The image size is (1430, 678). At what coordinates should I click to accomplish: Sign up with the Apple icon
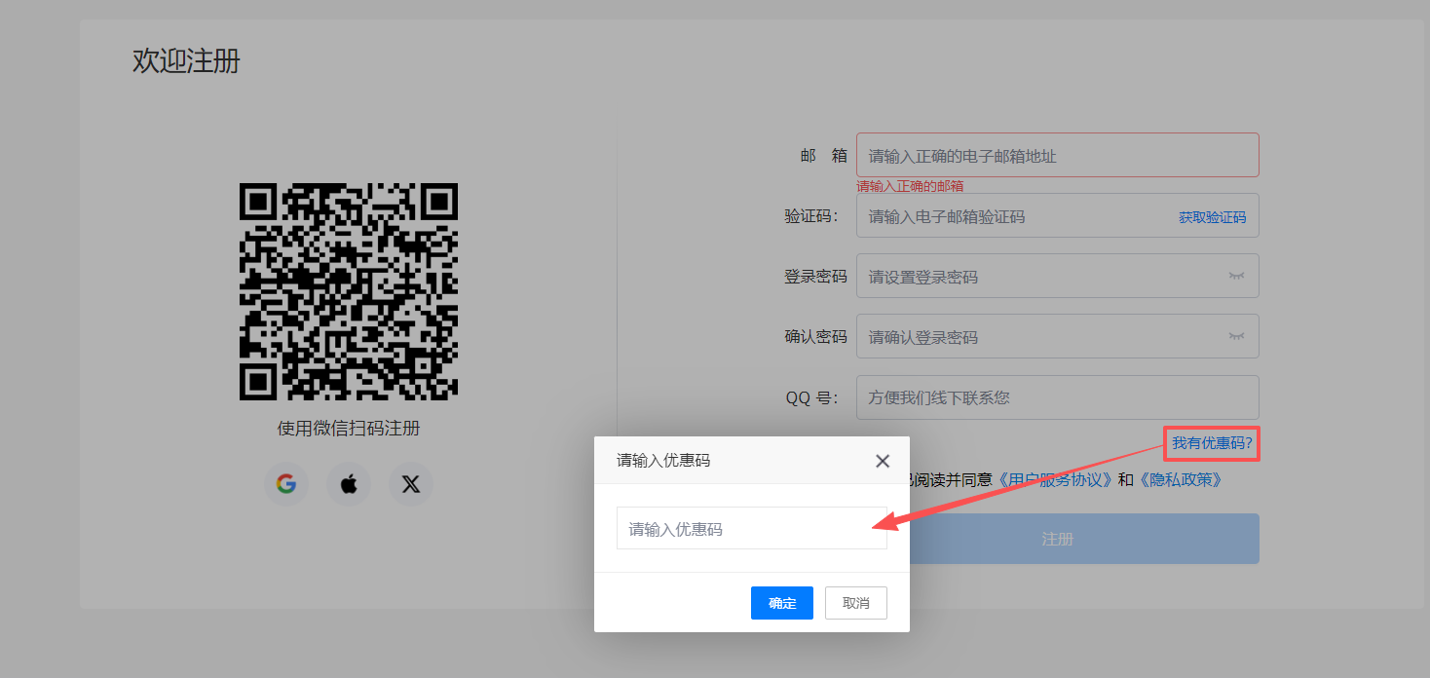click(349, 484)
